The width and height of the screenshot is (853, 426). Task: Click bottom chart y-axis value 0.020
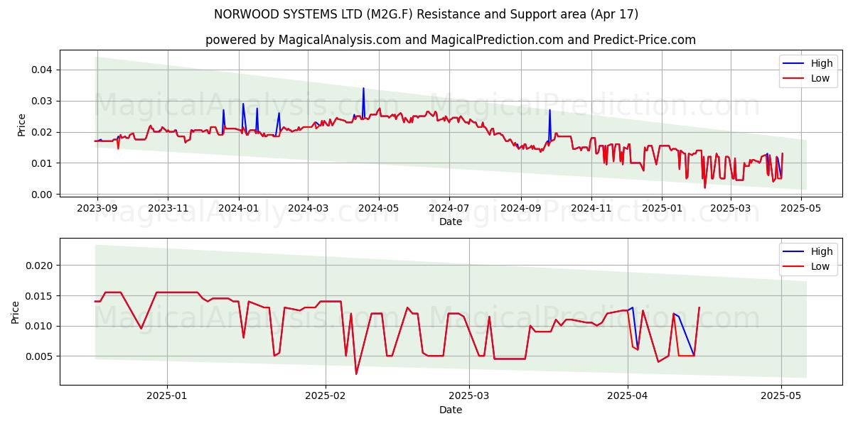(39, 266)
